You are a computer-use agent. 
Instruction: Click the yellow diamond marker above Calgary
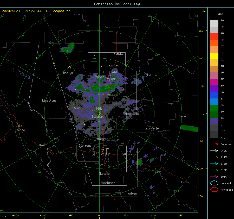pyautogui.click(x=103, y=150)
